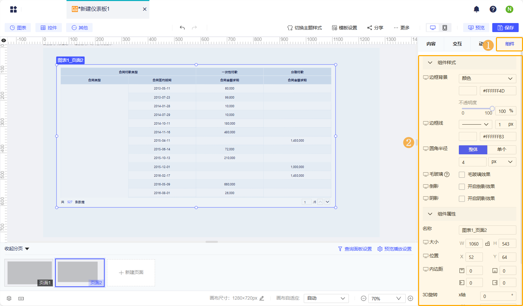Open the 边框背景 颜色 dropdown
The image size is (523, 306).
coord(487,79)
